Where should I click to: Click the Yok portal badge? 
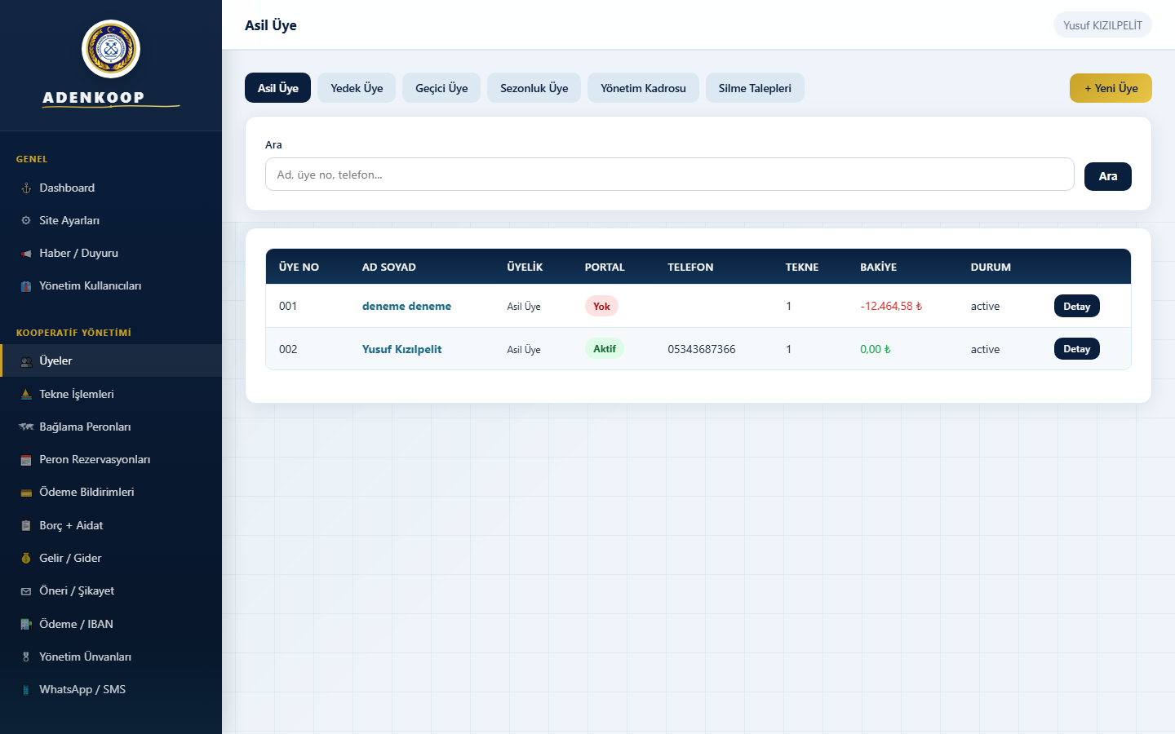coord(601,306)
